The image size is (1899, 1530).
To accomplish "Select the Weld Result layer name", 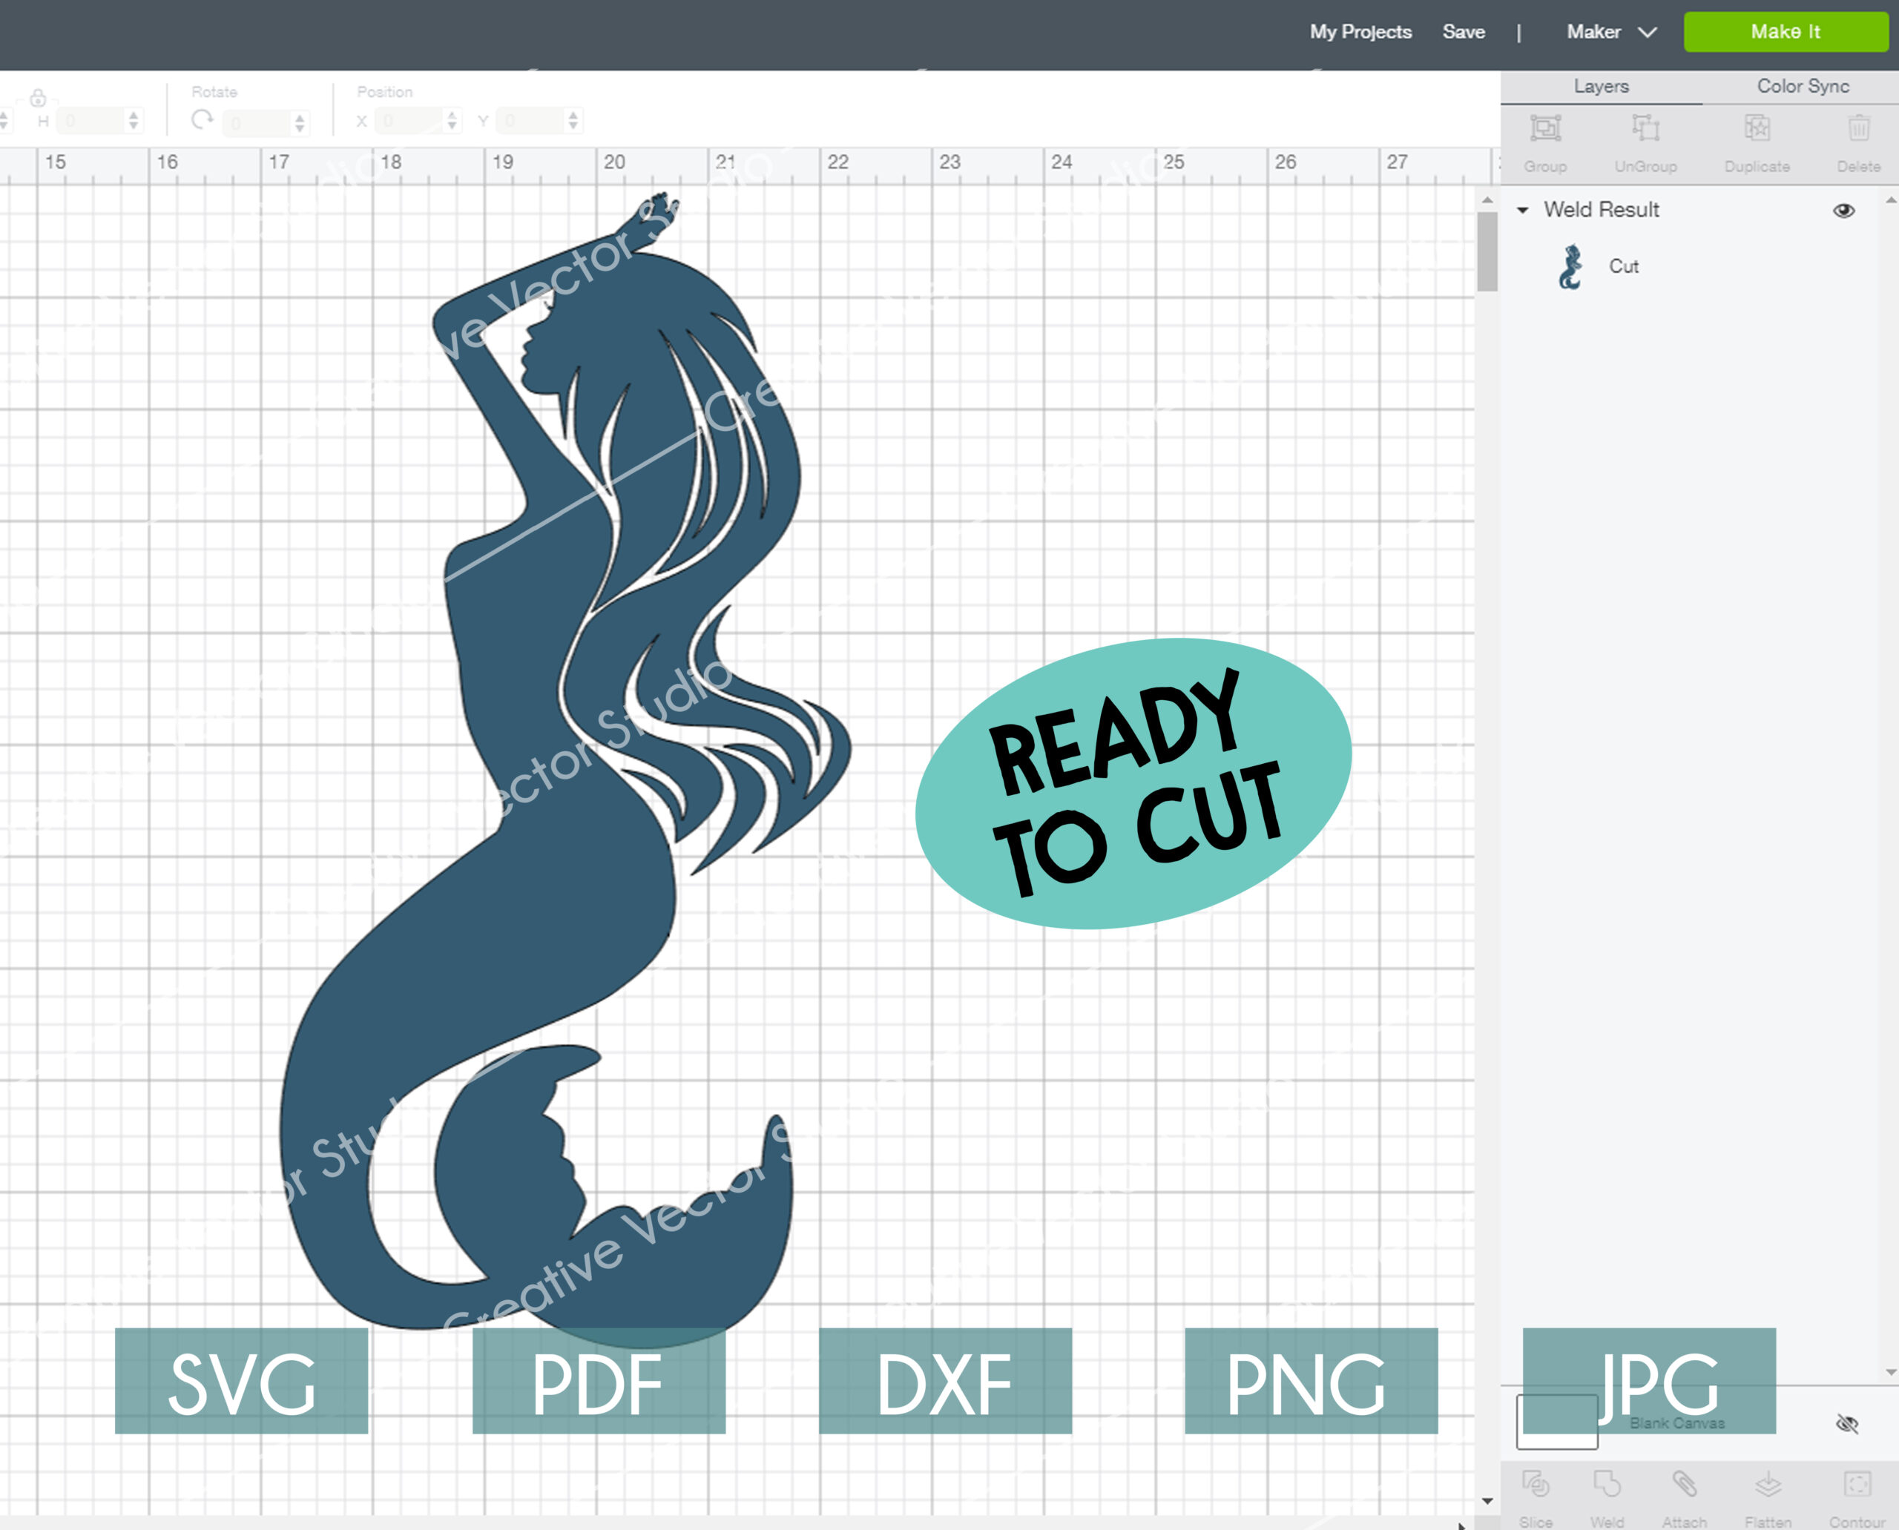I will (x=1601, y=210).
